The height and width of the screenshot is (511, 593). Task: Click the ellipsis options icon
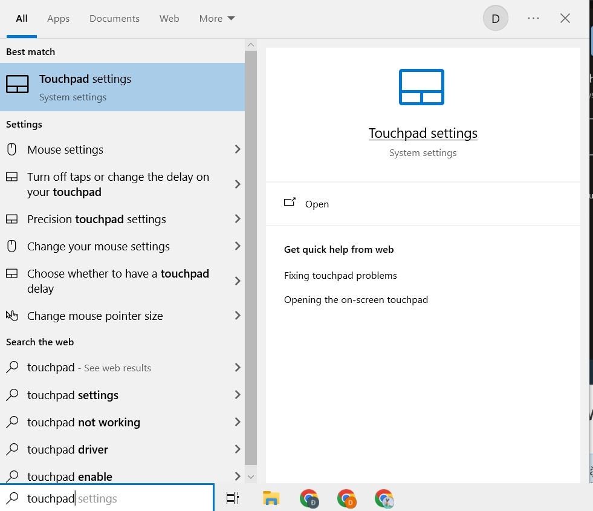pos(533,18)
